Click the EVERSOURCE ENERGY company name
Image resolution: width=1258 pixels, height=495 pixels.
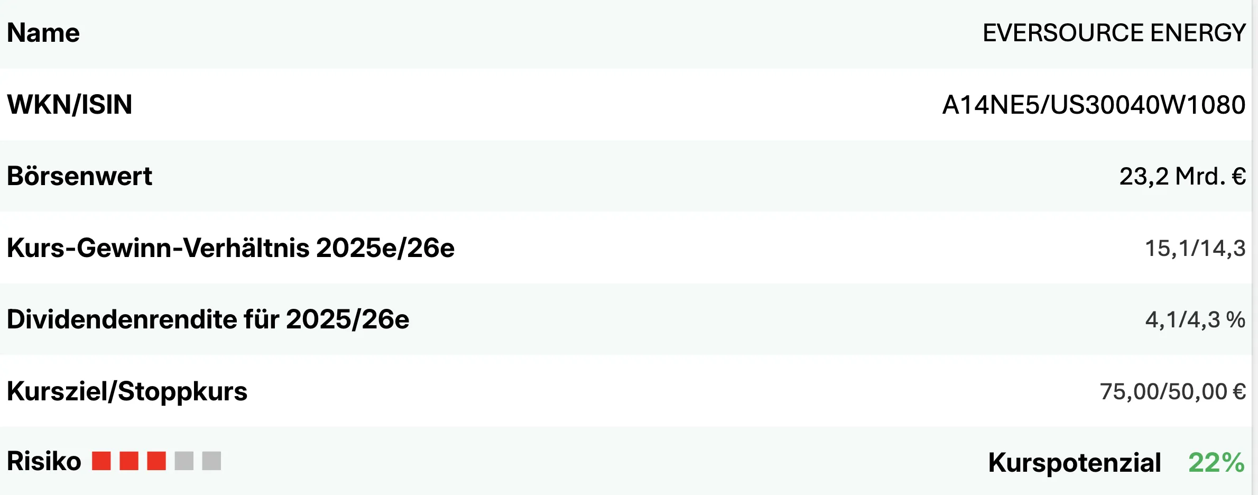click(x=1114, y=33)
